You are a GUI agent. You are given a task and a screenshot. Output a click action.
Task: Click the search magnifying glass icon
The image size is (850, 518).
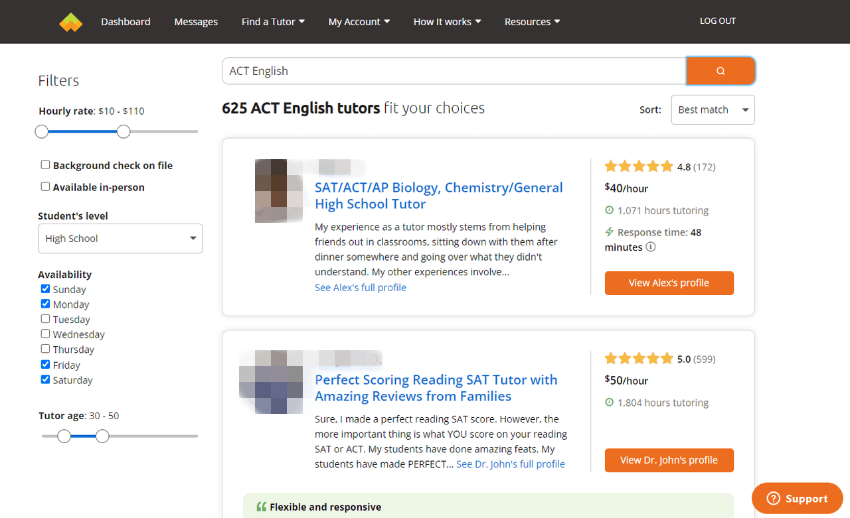click(x=721, y=70)
